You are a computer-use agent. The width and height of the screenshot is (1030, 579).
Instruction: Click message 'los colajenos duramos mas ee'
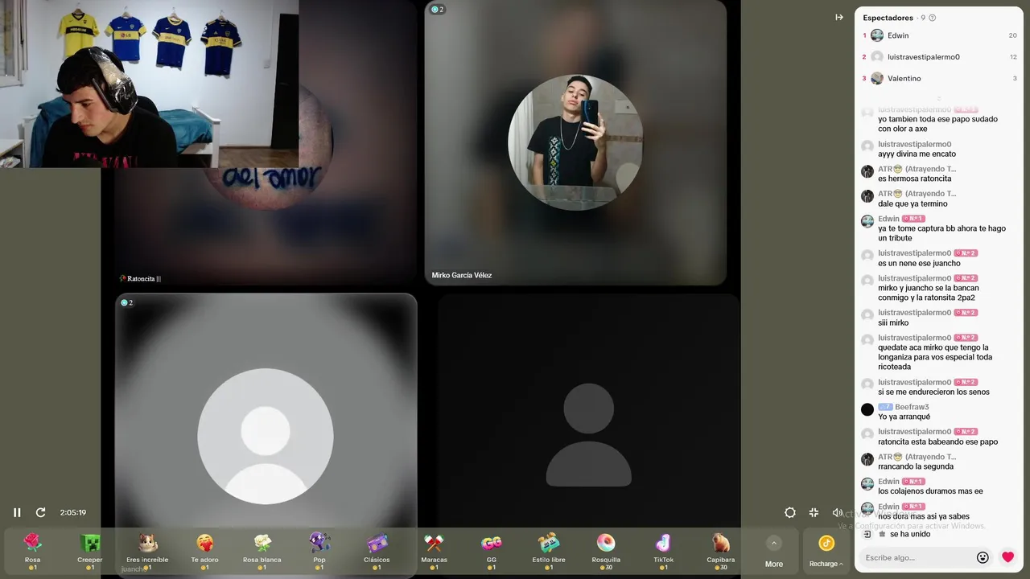click(930, 491)
